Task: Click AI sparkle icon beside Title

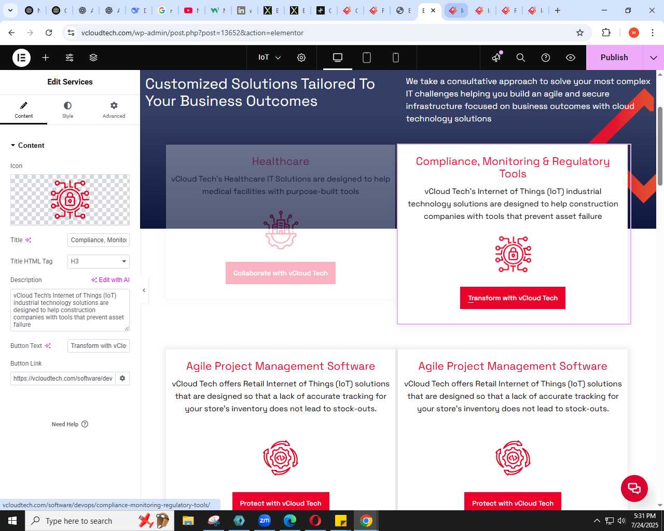Action: [x=29, y=240]
